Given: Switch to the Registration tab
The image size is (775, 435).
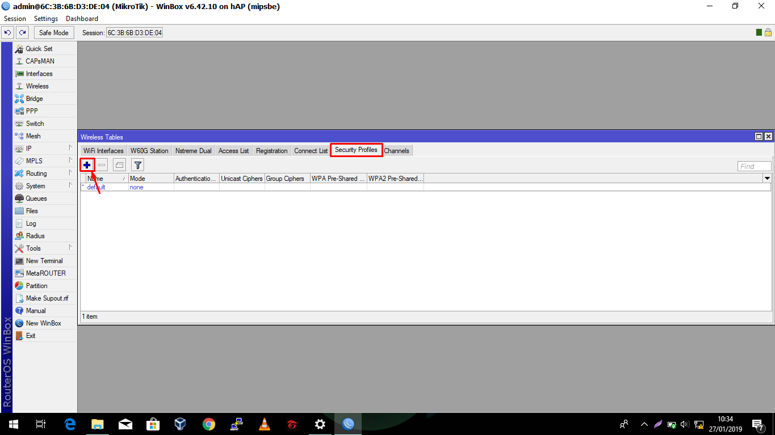Looking at the screenshot, I should (x=271, y=151).
